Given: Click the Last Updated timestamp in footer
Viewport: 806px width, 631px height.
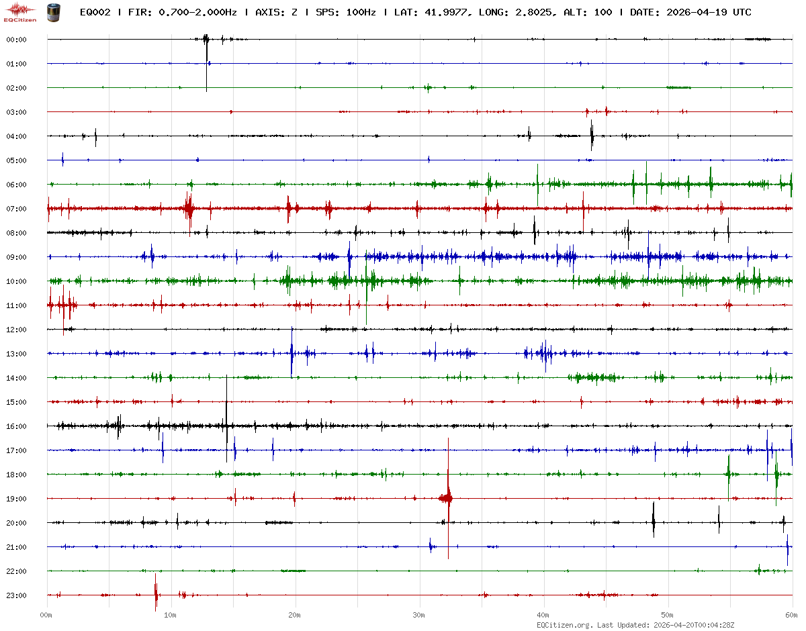Looking at the screenshot, I should (686, 624).
